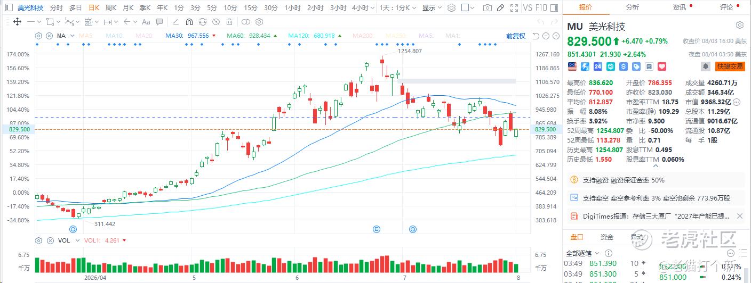Screen dimensions: 751x283
Task: Remove MA indicator with X circle
Action: pyautogui.click(x=49, y=36)
